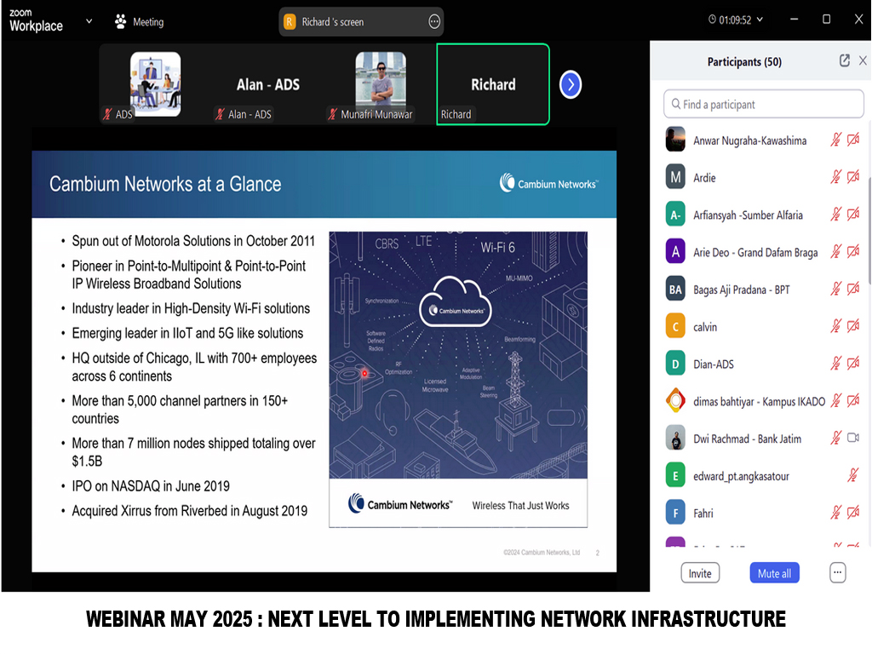Toggle Anwar Nugraha-Kawashima's muted microphone
This screenshot has height=654, width=872.
(836, 140)
